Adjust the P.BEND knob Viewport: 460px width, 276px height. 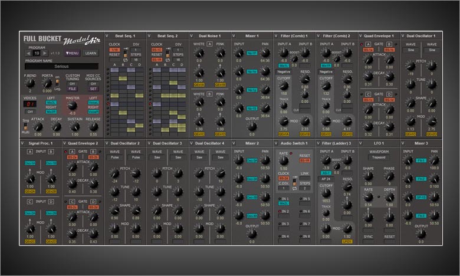30,83
